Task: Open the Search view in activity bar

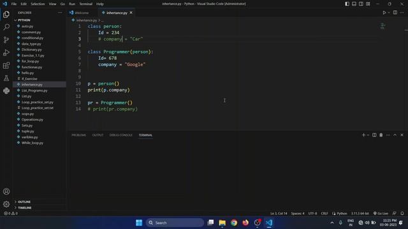Action: coord(6,27)
